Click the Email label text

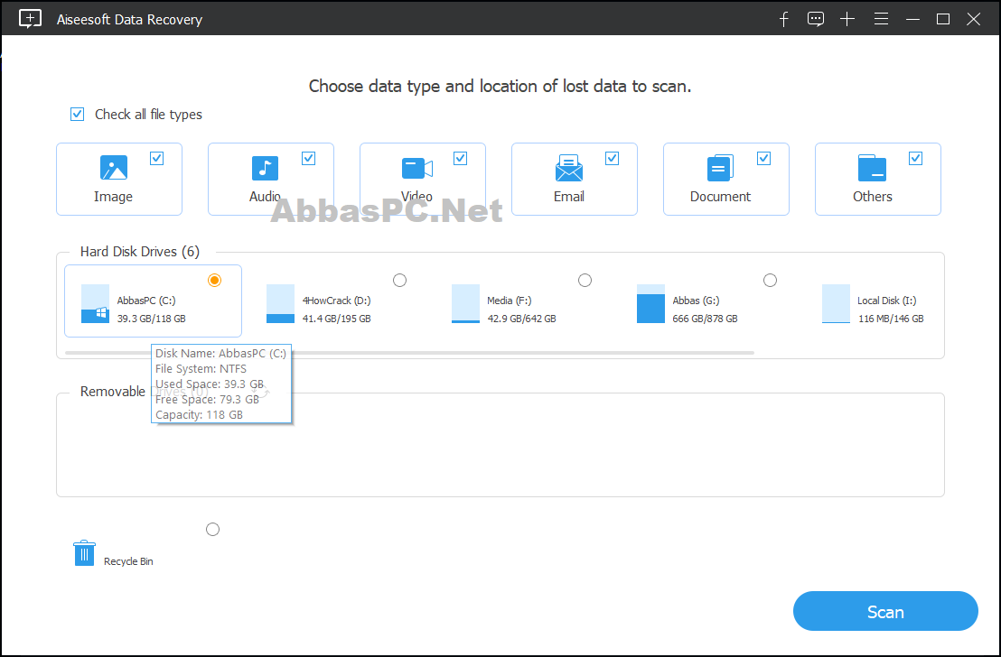click(x=569, y=197)
